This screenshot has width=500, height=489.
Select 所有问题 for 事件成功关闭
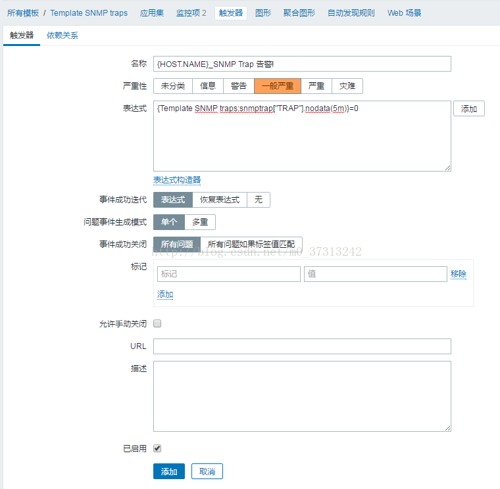(177, 244)
